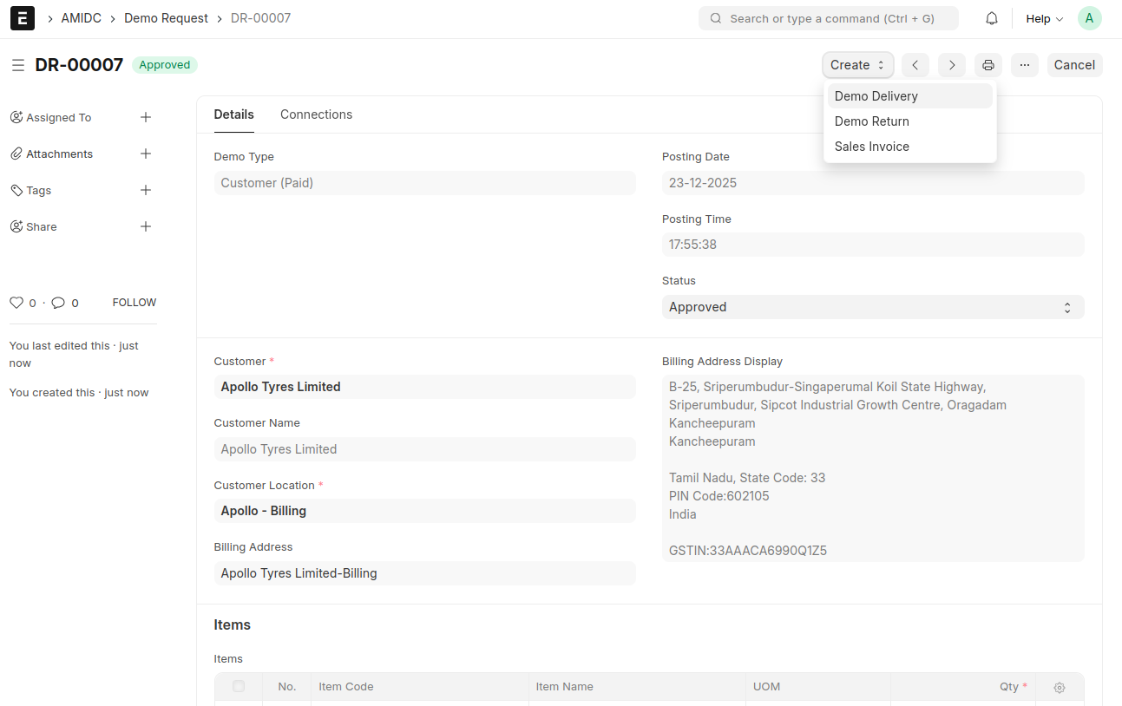Tick the Items table select-all checkbox
The width and height of the screenshot is (1122, 706).
click(239, 686)
